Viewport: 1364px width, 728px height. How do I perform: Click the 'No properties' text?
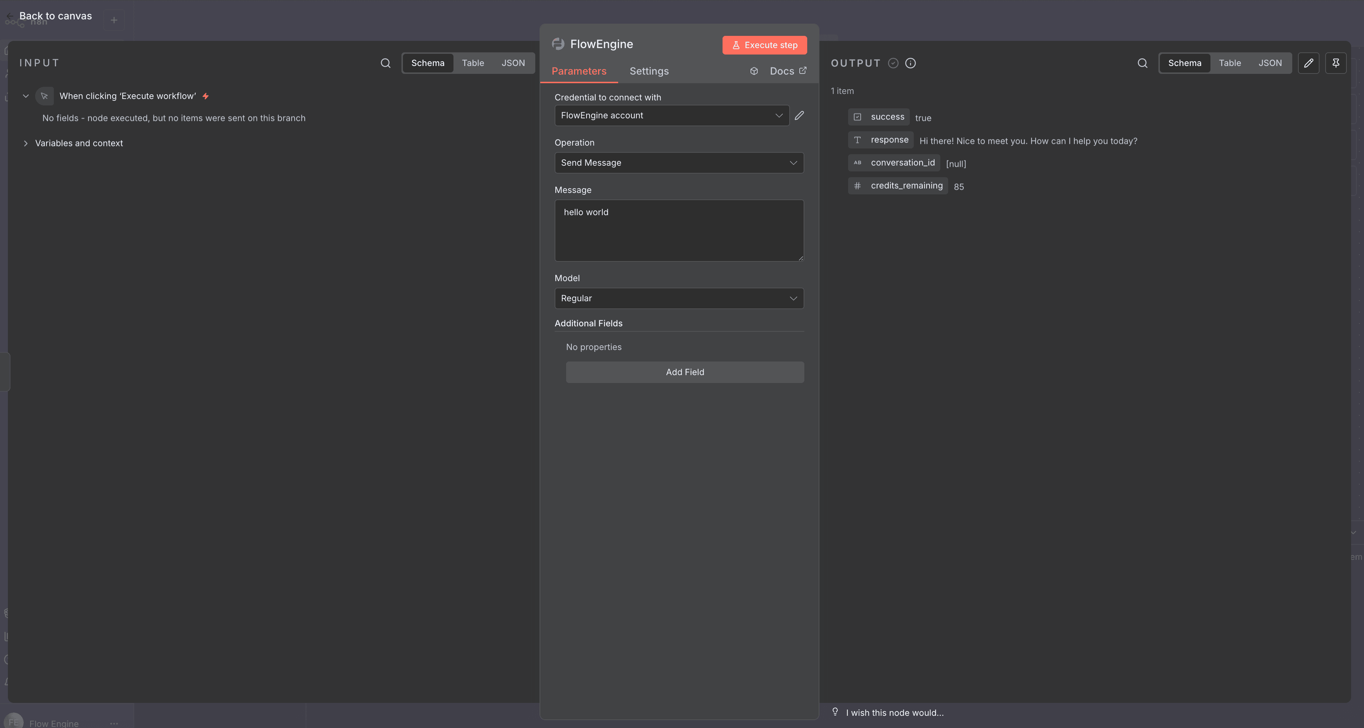coord(594,347)
